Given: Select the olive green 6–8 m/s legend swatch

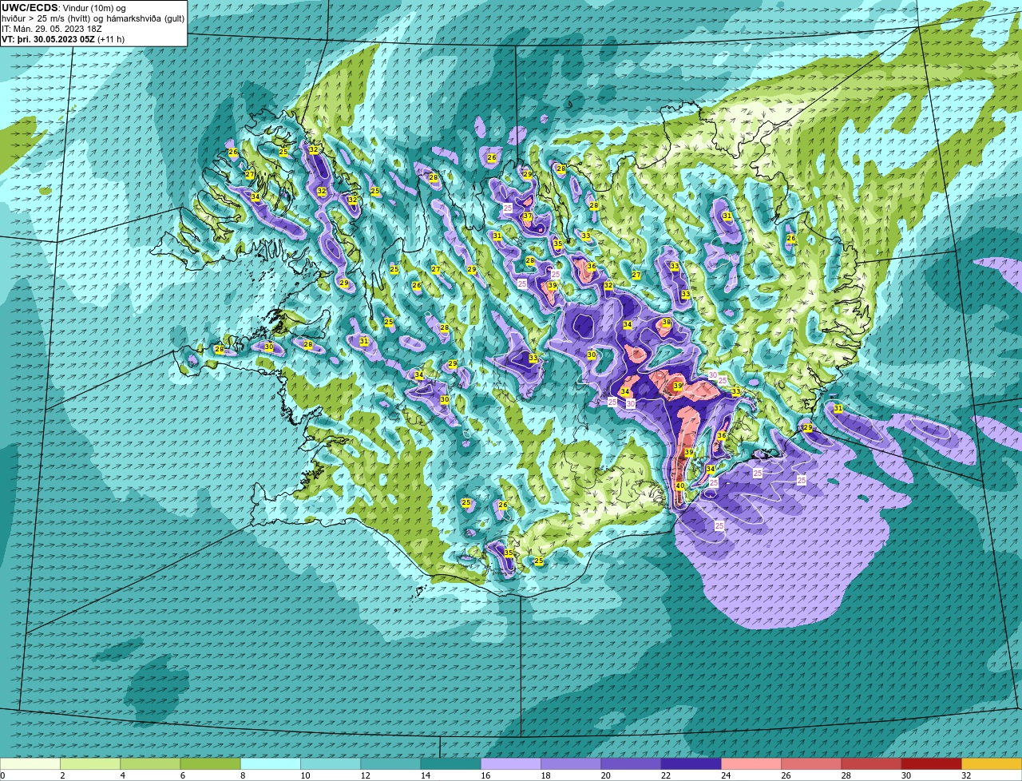Looking at the screenshot, I should tap(210, 763).
